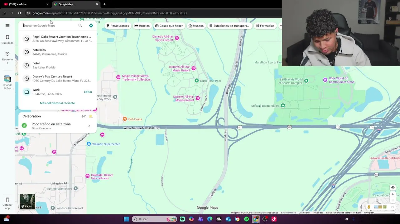Zoom in with the plus button
The image size is (400, 224).
click(x=393, y=194)
